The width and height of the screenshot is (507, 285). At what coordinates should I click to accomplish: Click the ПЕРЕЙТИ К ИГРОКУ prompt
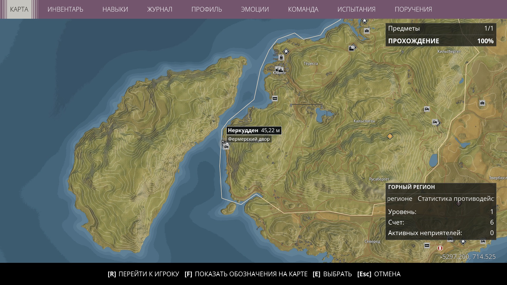pyautogui.click(x=143, y=274)
